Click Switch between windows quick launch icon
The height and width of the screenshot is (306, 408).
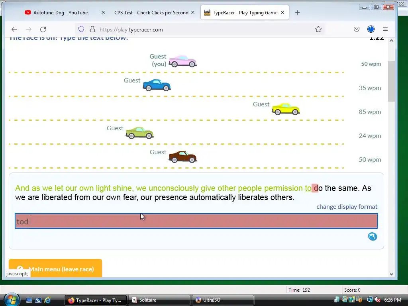38,300
